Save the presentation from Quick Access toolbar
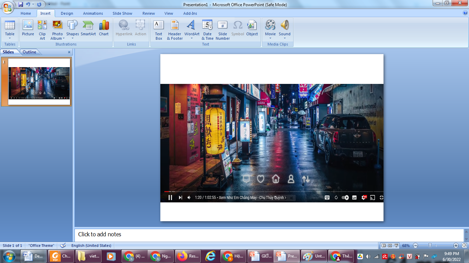The width and height of the screenshot is (469, 263). tap(21, 4)
